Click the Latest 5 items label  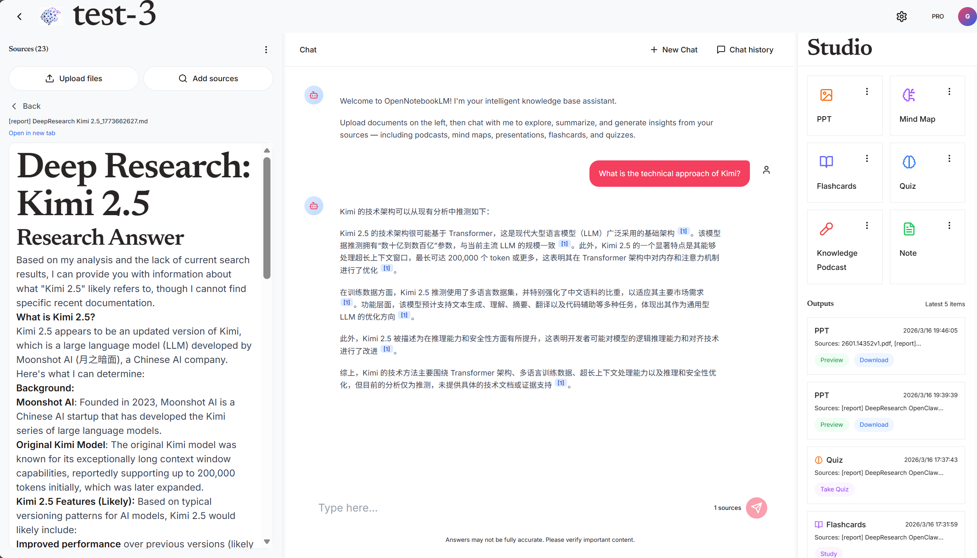click(945, 304)
